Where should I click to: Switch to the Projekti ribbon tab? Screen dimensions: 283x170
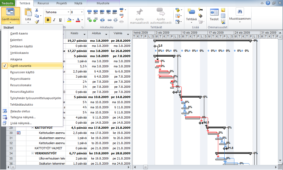click(x=62, y=3)
